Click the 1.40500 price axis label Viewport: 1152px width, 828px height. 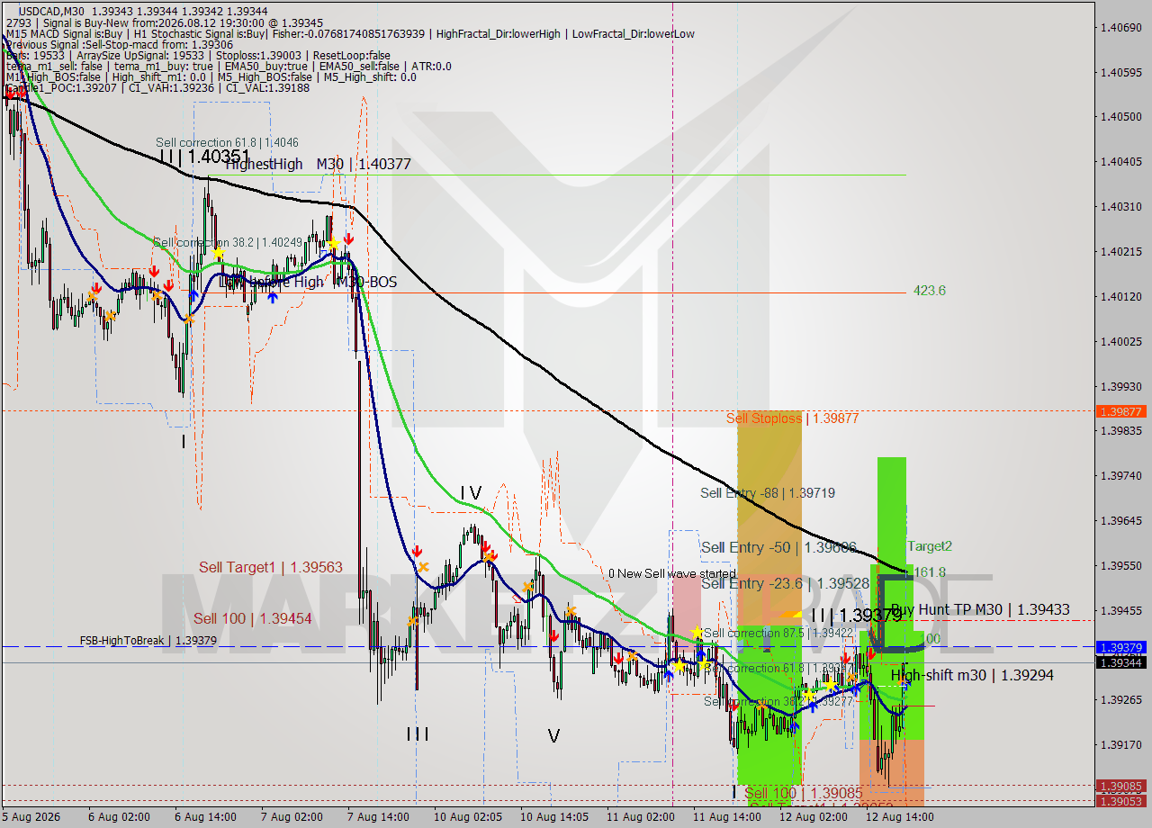coord(1120,117)
